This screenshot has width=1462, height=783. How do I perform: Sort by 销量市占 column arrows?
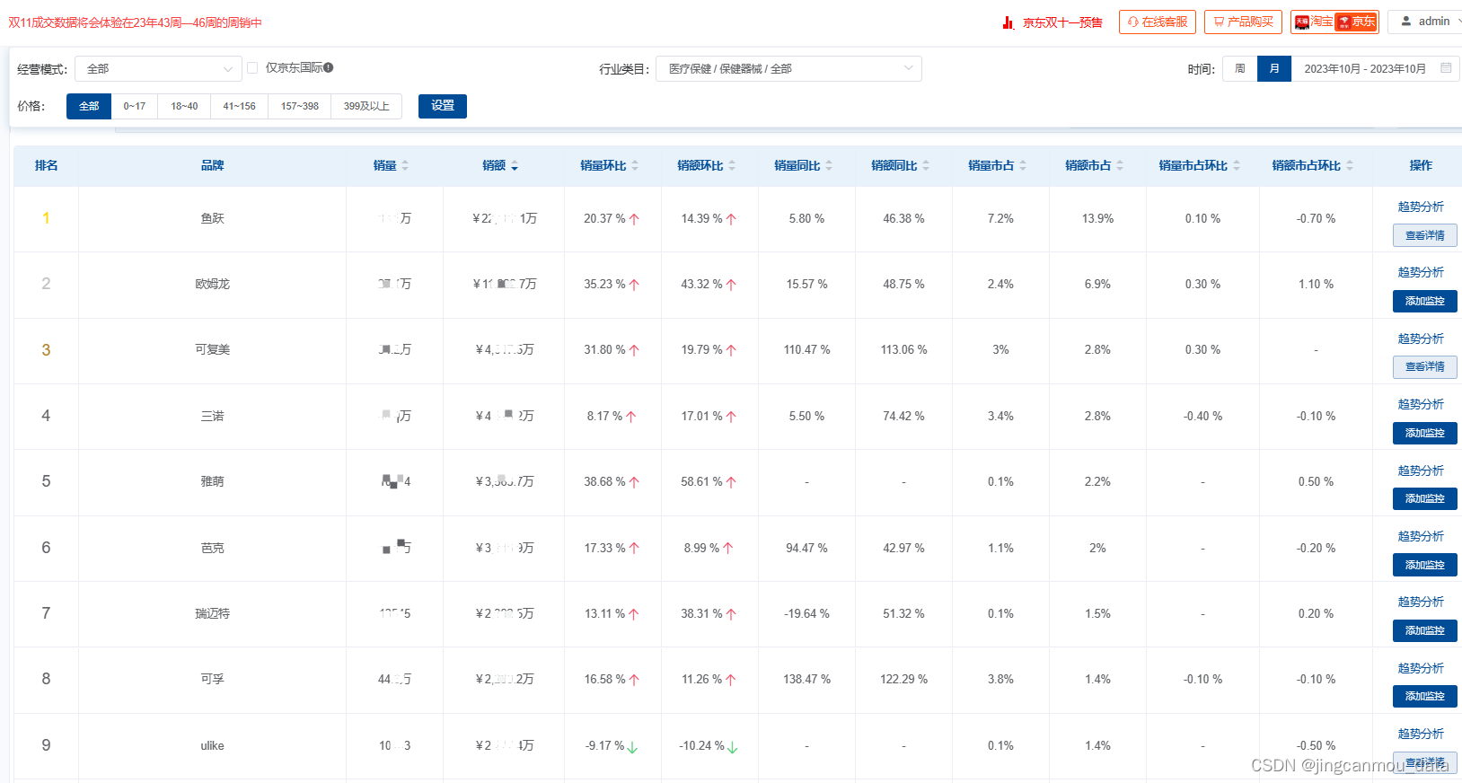[x=1023, y=165]
